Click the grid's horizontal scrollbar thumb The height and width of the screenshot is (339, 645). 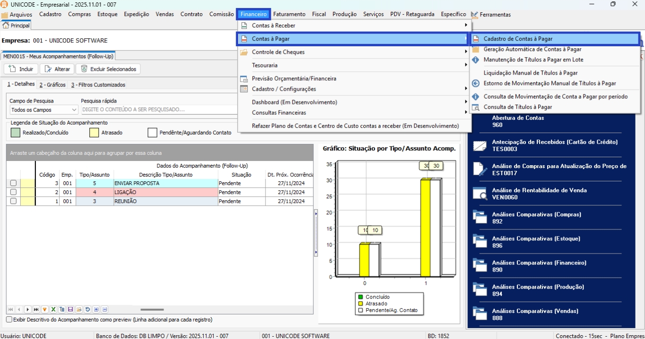(152, 310)
